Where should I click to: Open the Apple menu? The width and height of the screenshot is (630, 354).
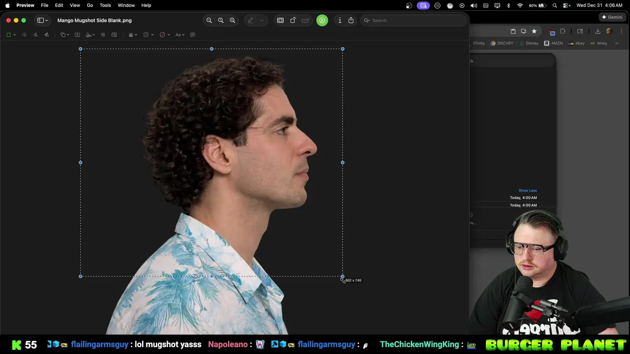tap(7, 5)
